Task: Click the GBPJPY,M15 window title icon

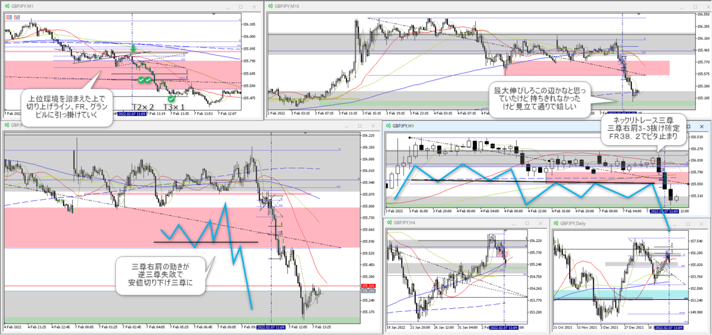Action: pos(271,6)
